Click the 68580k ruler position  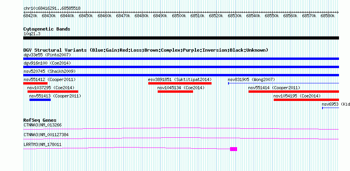328,16
